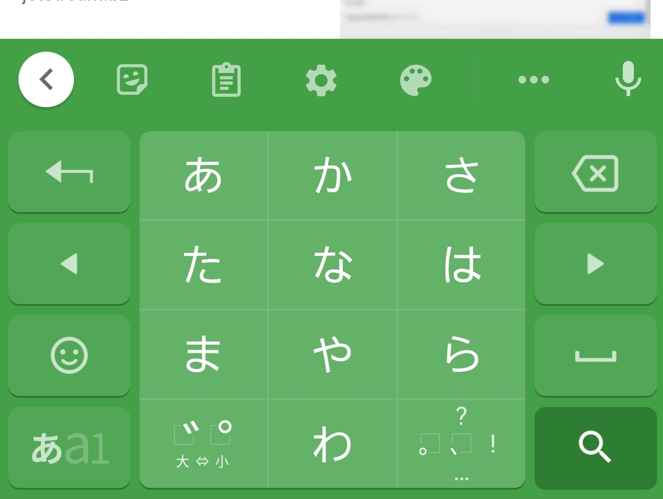Tap the backspace delete key
Viewport: 663px width, 499px height.
point(596,172)
